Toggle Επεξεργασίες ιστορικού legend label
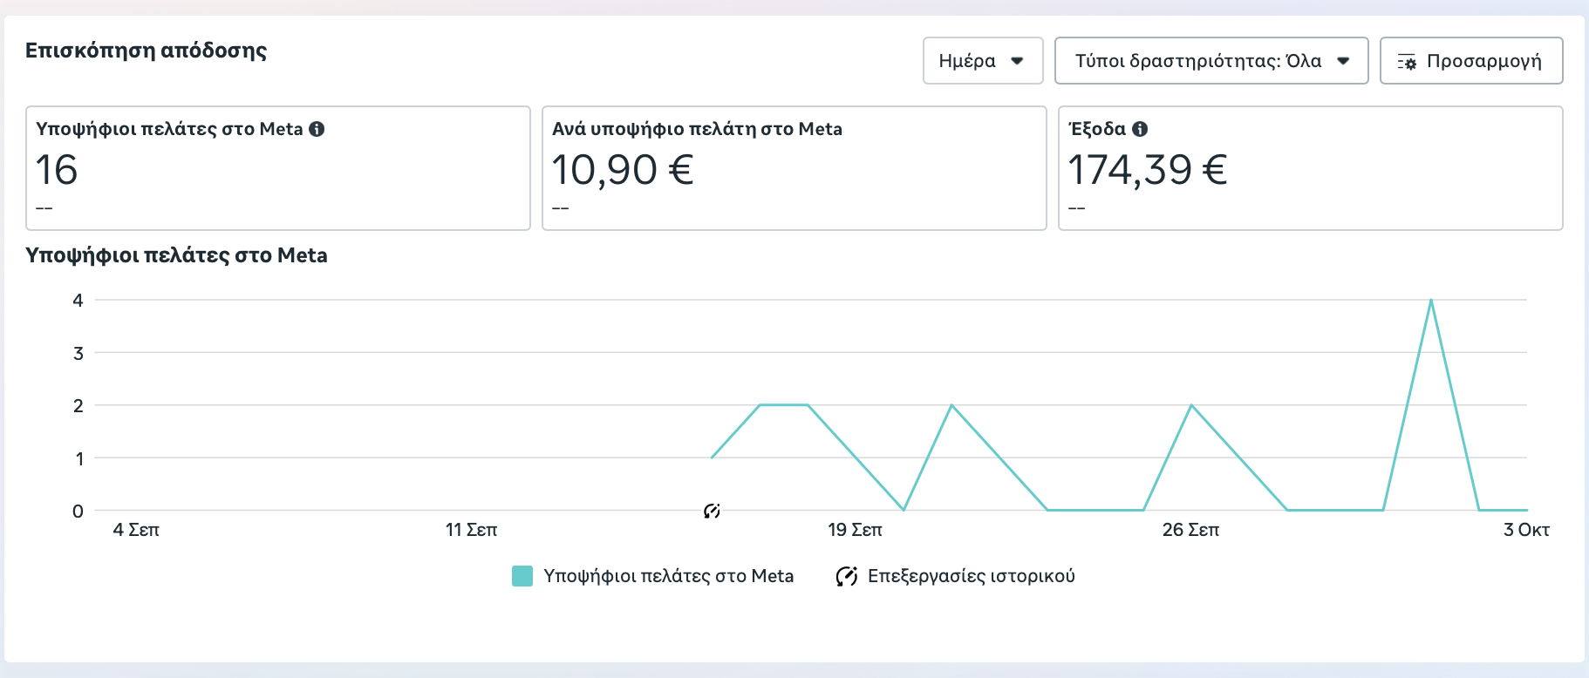Viewport: 1589px width, 678px height. [971, 576]
